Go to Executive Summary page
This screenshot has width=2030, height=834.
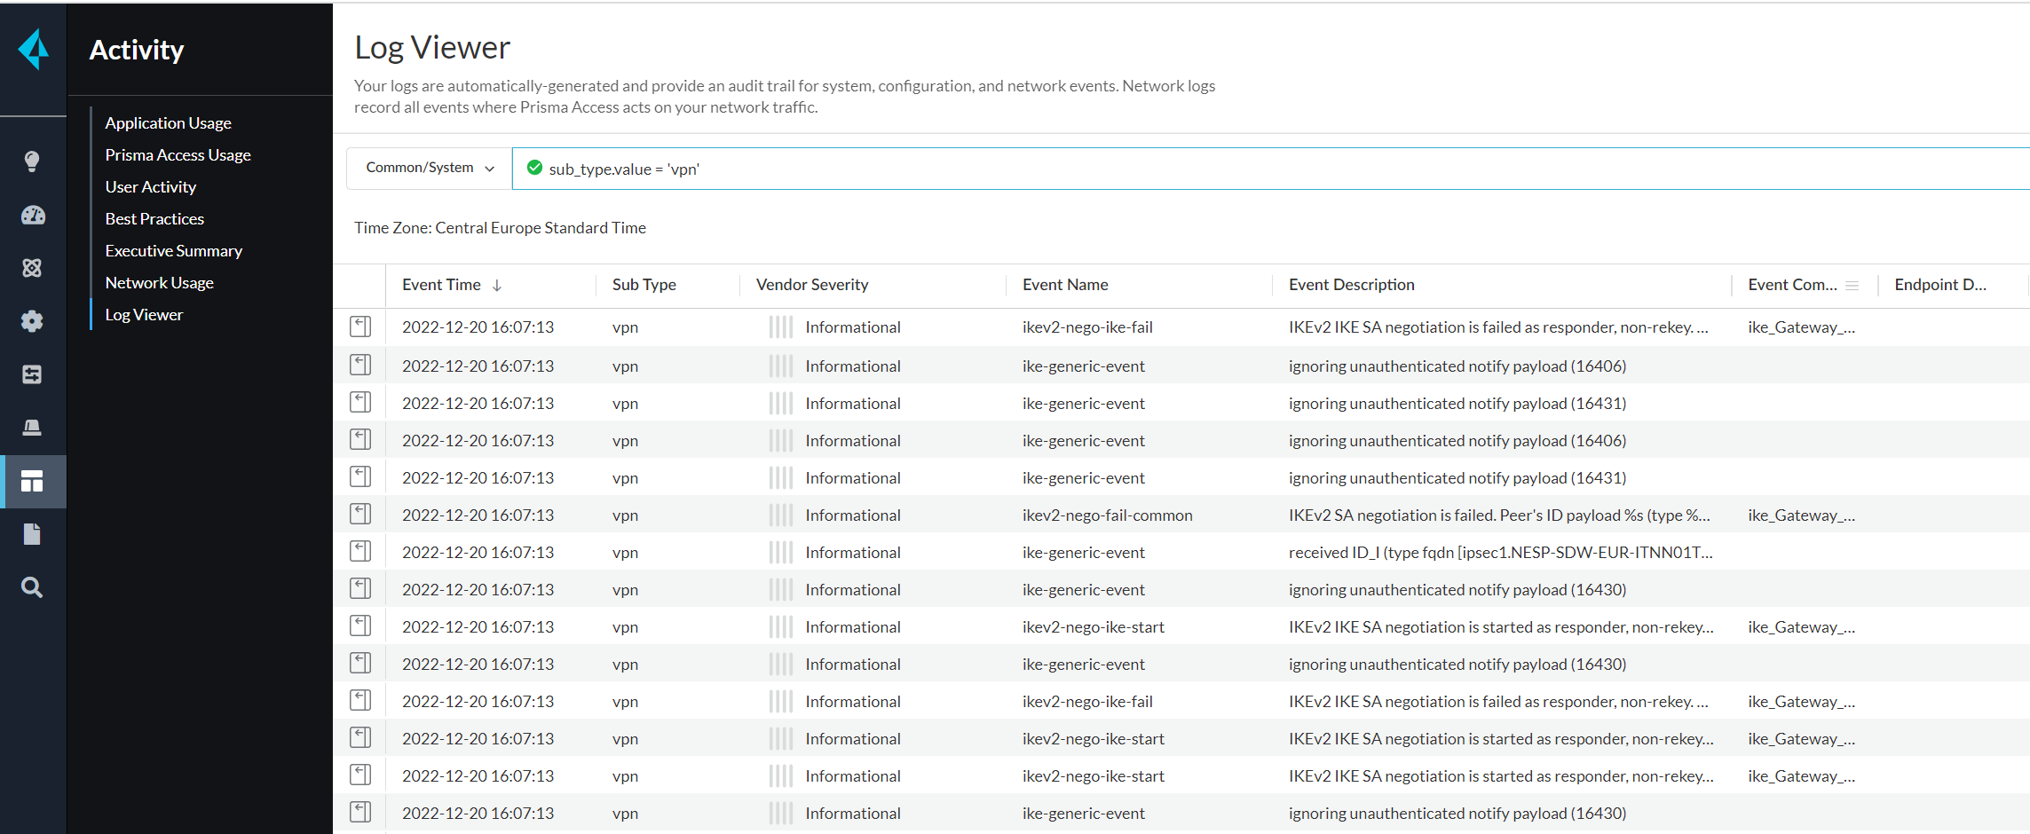pyautogui.click(x=173, y=251)
